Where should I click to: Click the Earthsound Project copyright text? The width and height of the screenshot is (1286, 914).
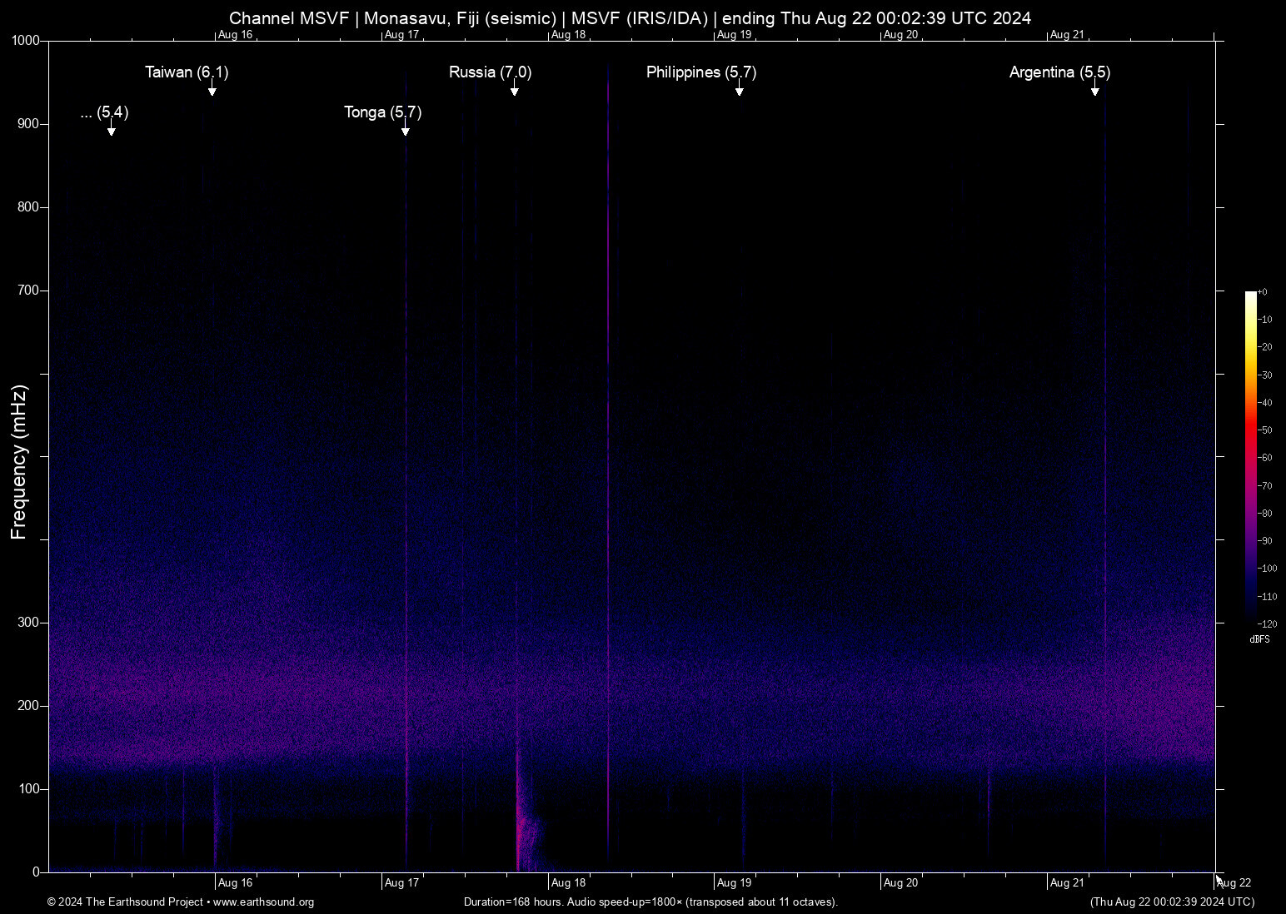[125, 902]
